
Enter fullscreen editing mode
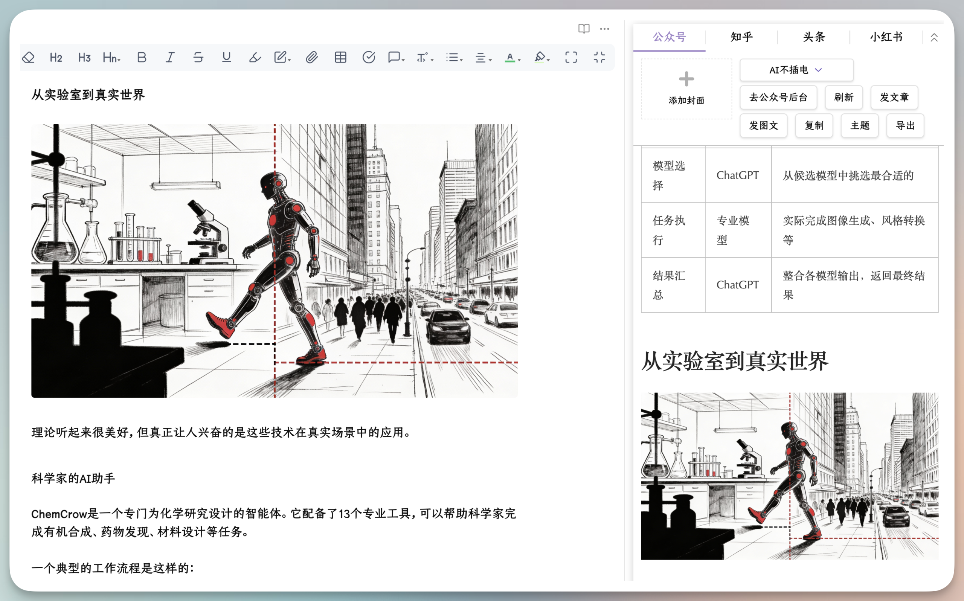[x=571, y=57]
